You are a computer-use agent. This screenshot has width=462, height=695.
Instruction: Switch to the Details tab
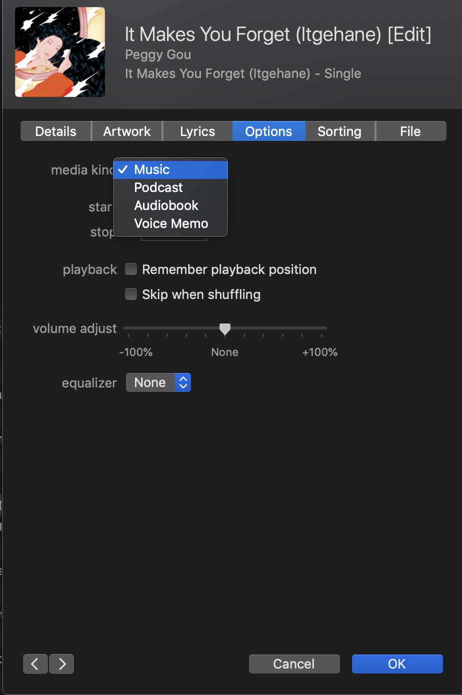pyautogui.click(x=56, y=131)
